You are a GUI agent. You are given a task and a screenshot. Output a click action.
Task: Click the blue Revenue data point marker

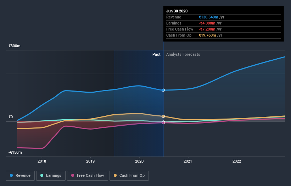tap(163, 90)
